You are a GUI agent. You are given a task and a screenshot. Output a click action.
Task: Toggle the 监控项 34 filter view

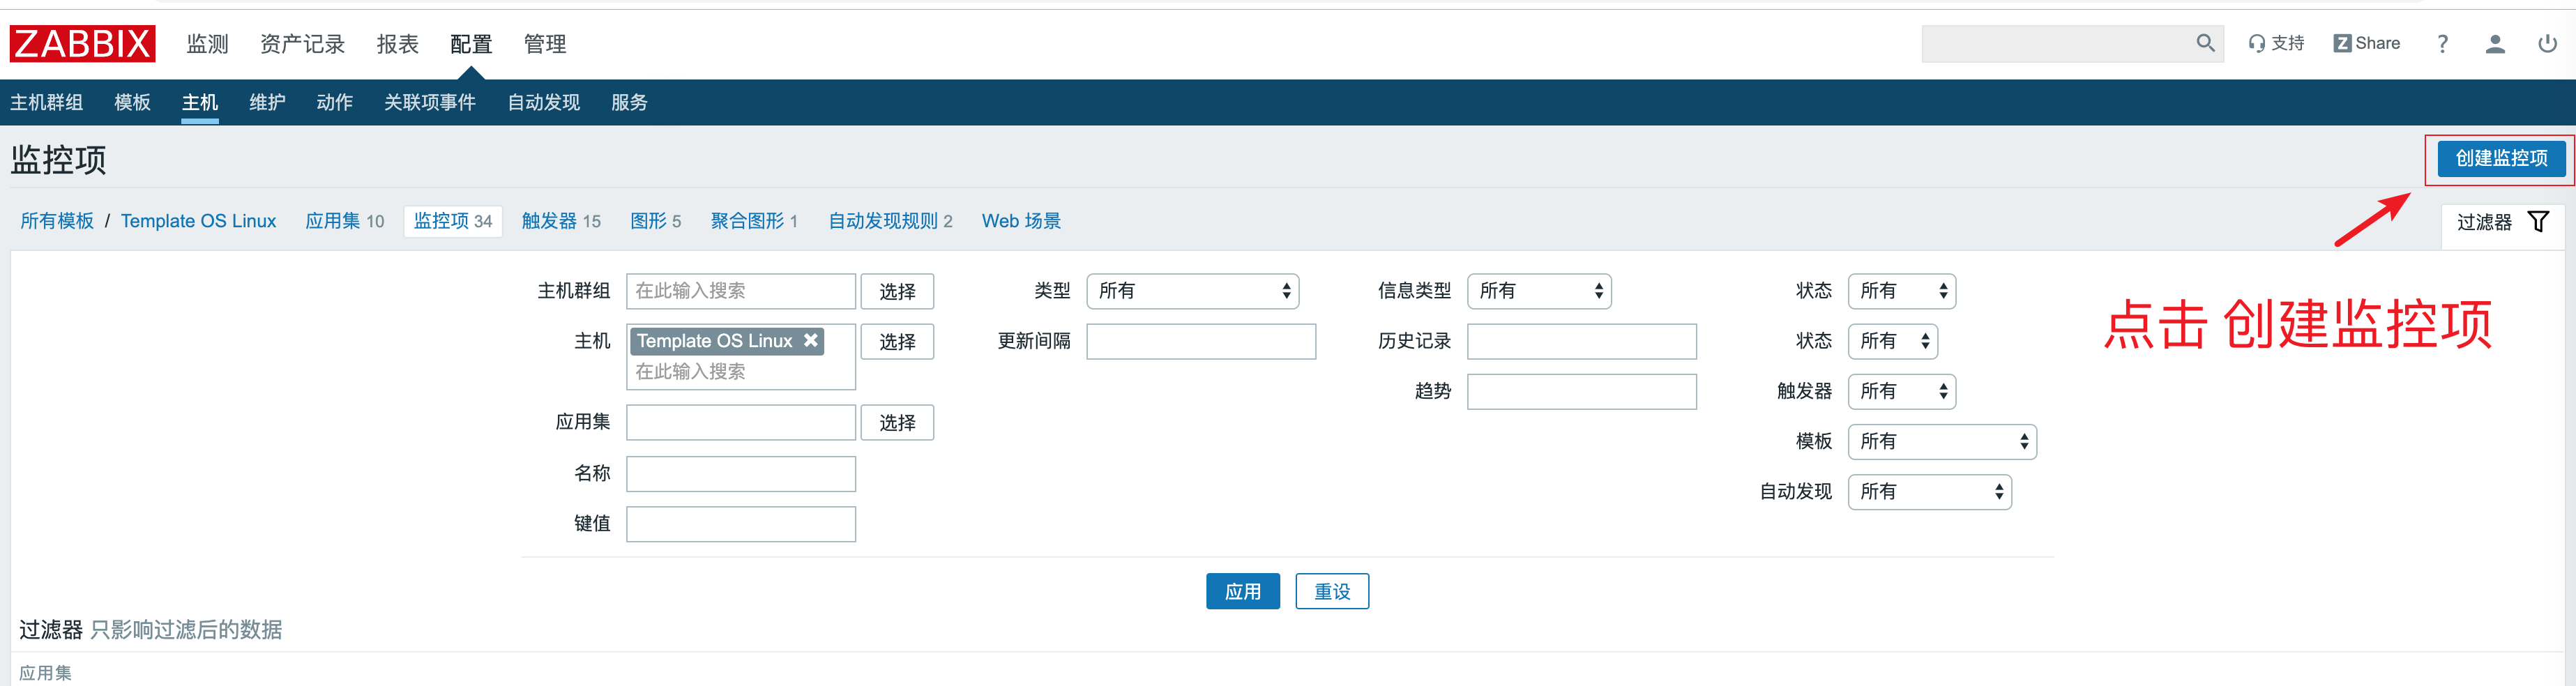tap(452, 221)
